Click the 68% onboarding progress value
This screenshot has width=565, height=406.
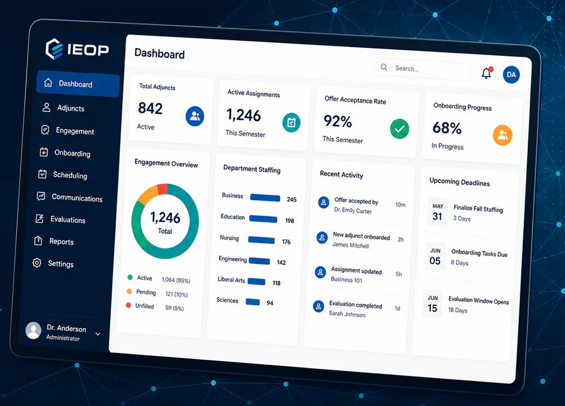click(x=447, y=128)
